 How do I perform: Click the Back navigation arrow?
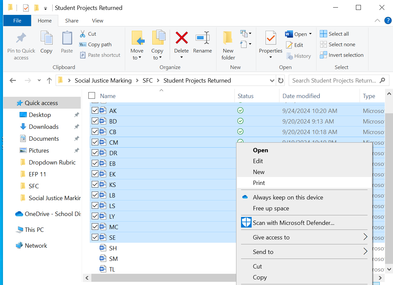13,81
